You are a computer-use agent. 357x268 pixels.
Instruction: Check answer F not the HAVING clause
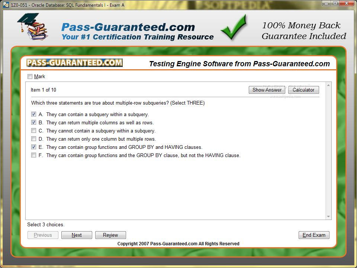34,155
